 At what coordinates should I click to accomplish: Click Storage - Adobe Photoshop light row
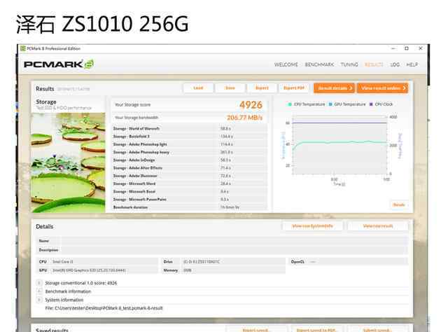[190, 144]
